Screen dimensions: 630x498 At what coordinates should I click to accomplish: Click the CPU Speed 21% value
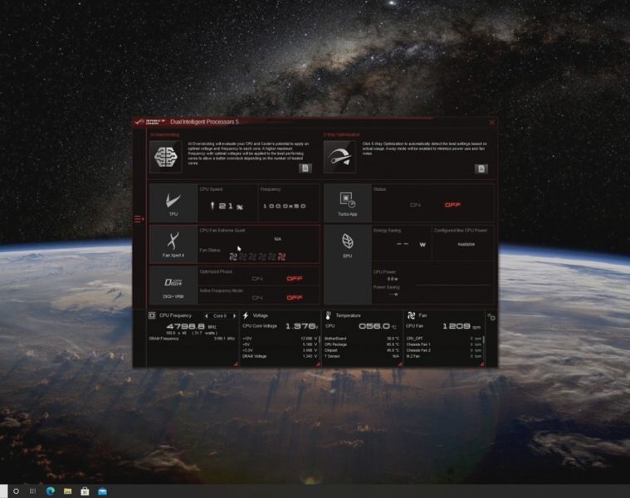tap(227, 206)
